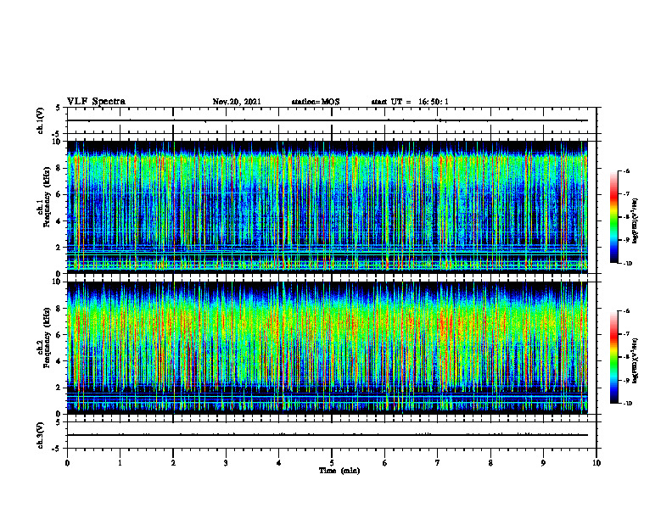Click the time axis tick label "3"
672x519 pixels.
pyautogui.click(x=226, y=463)
